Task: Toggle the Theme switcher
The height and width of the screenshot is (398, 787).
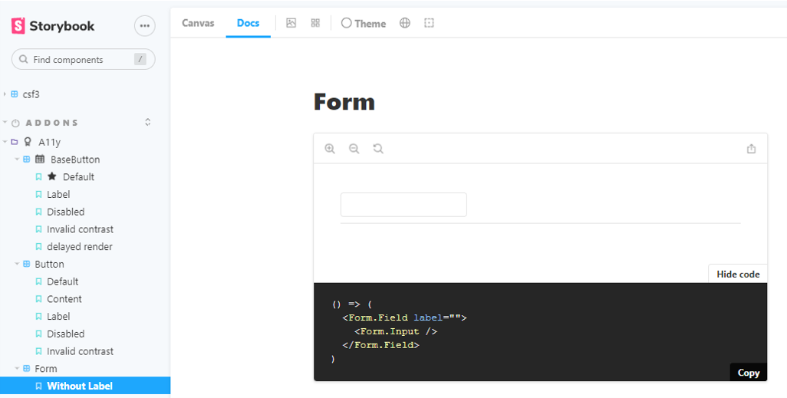Action: click(364, 23)
